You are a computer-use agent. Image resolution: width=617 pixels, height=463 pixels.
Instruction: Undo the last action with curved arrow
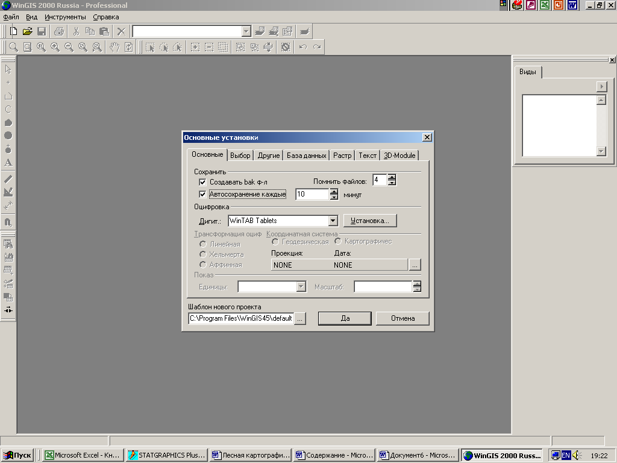point(303,47)
